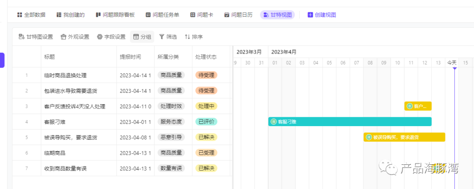Click row number 4
The width and height of the screenshot is (474, 189).
[27, 122]
